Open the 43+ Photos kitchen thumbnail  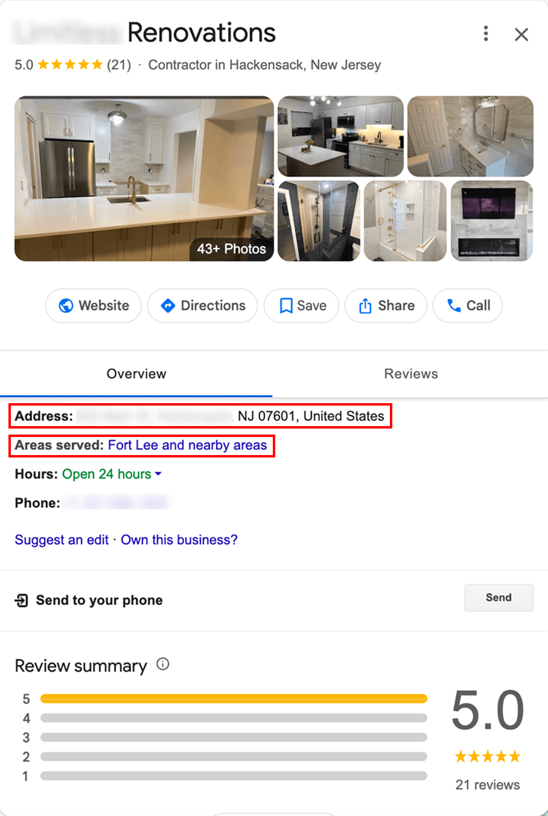click(144, 179)
